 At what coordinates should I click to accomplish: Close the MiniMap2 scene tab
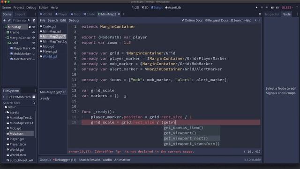(119, 14)
